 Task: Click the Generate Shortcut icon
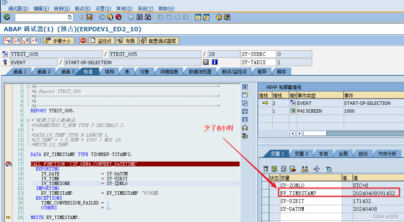(206, 17)
